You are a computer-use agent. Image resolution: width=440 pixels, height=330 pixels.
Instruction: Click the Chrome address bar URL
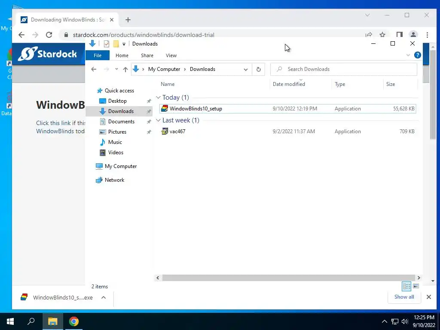pyautogui.click(x=144, y=35)
